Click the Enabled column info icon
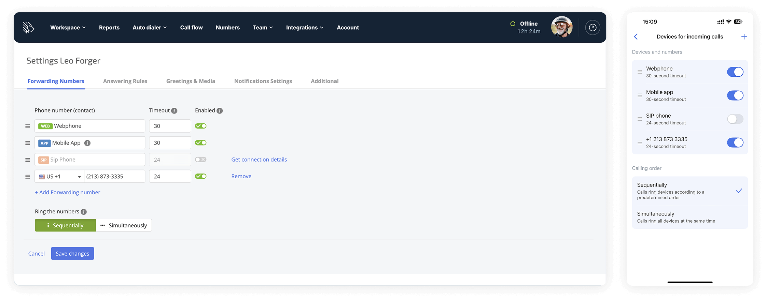Image resolution: width=767 pixels, height=301 pixels. (x=220, y=111)
